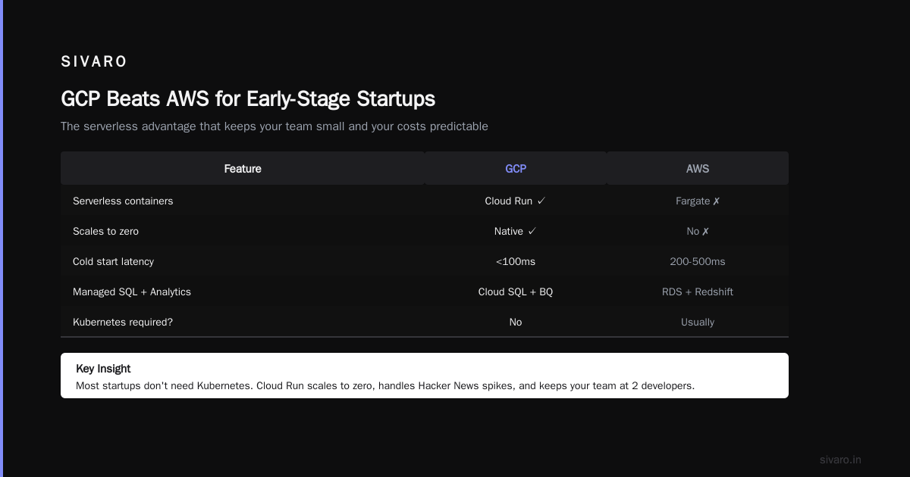Viewport: 910px width, 477px height.
Task: Click the 'Cold start latency' row label
Action: coord(113,261)
